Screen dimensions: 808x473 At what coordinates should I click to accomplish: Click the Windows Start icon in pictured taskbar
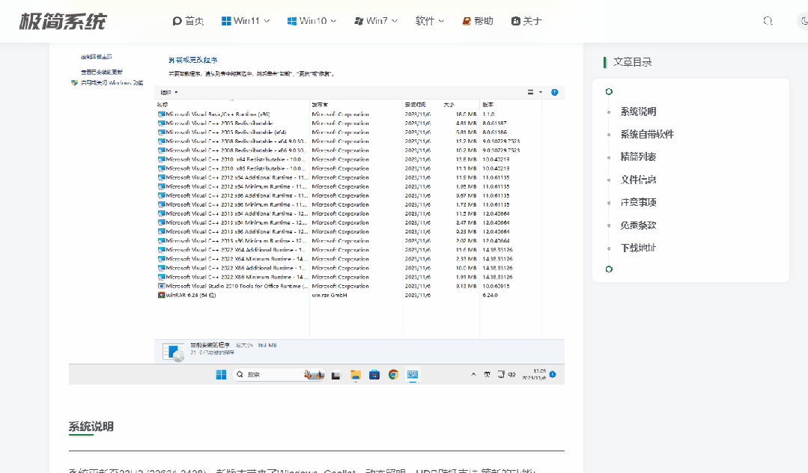(x=221, y=375)
